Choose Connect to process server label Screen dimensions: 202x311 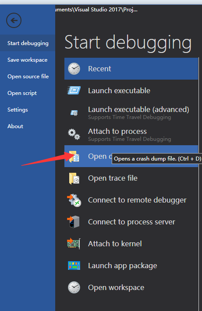pos(131,222)
